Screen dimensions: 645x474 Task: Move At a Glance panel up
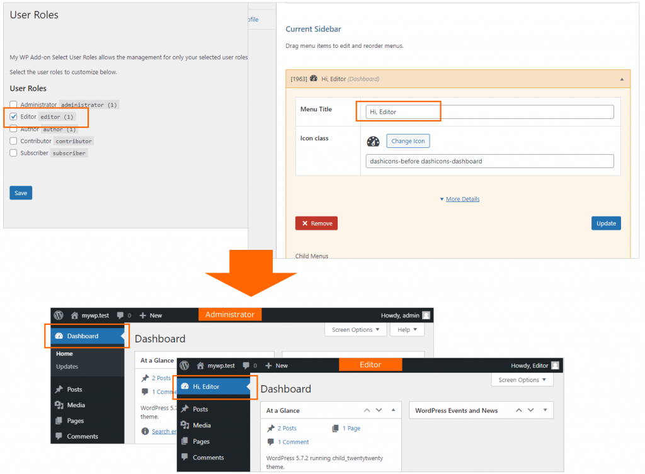[x=367, y=410]
